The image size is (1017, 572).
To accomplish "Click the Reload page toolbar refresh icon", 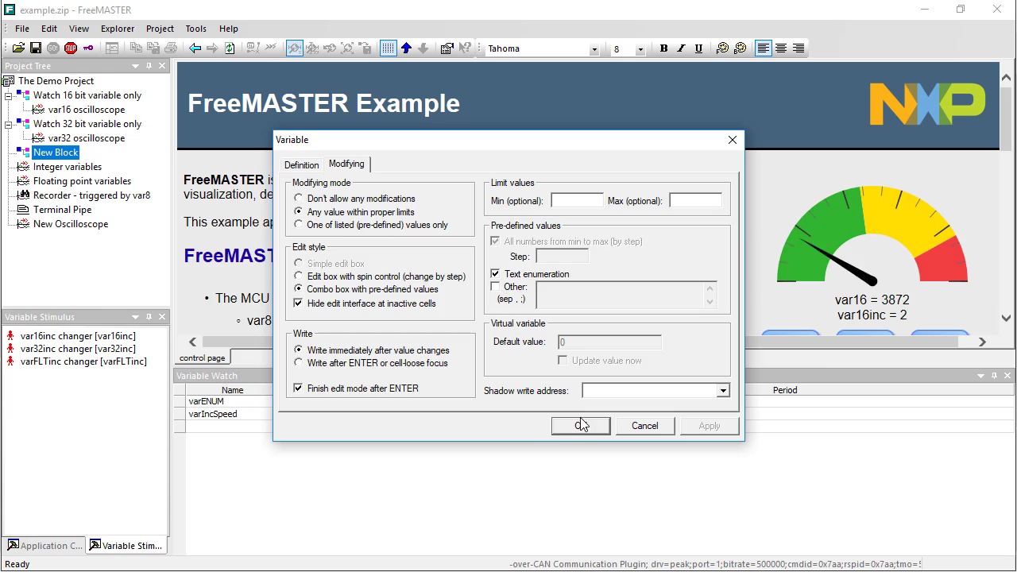I will [229, 48].
